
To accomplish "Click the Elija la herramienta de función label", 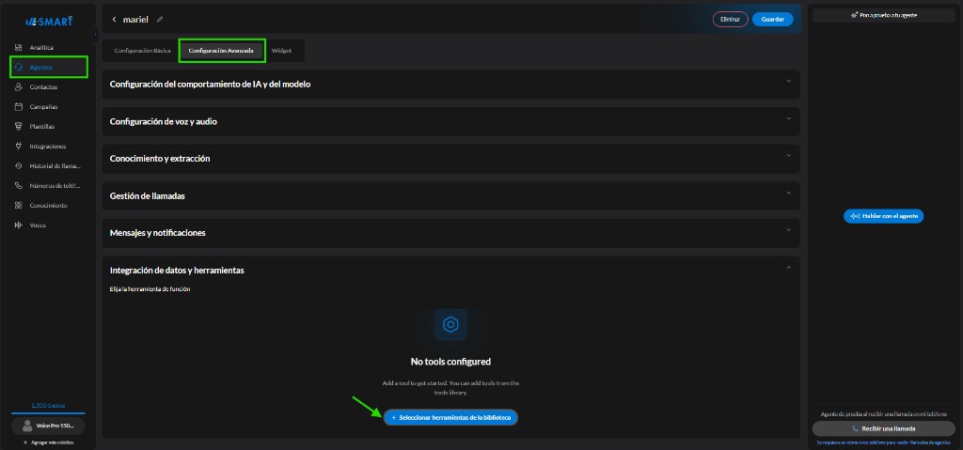I will [150, 289].
